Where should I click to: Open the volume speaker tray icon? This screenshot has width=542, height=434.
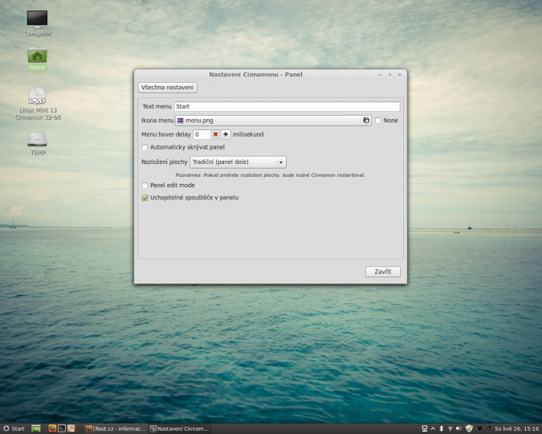pyautogui.click(x=458, y=428)
